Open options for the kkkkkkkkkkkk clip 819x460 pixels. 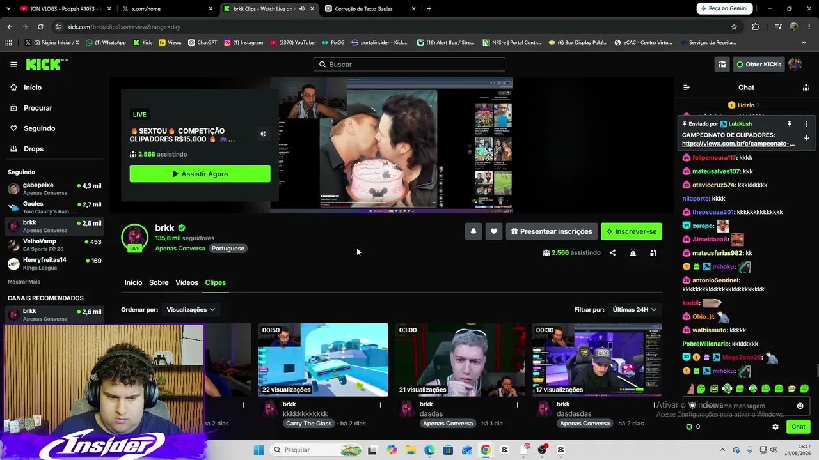point(380,404)
